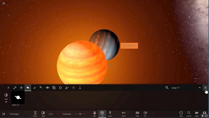Select the planets category tab

point(28,88)
